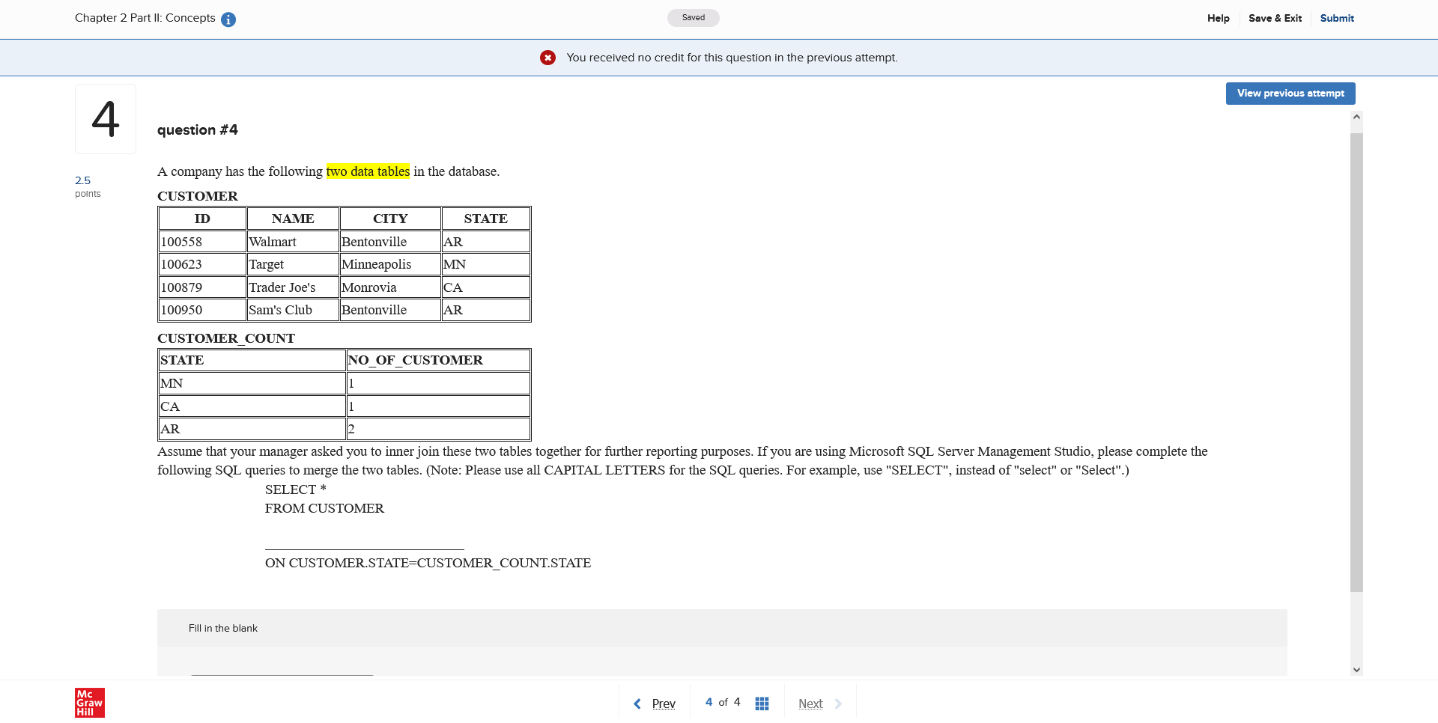Viewport: 1438px width, 723px height.
Task: Click the left chevron beside Prev
Action: coord(637,704)
